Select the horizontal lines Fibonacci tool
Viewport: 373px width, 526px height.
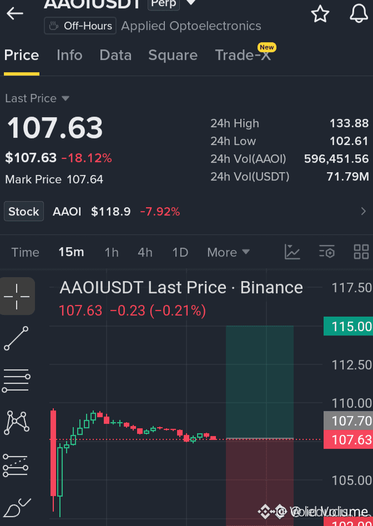pyautogui.click(x=16, y=380)
